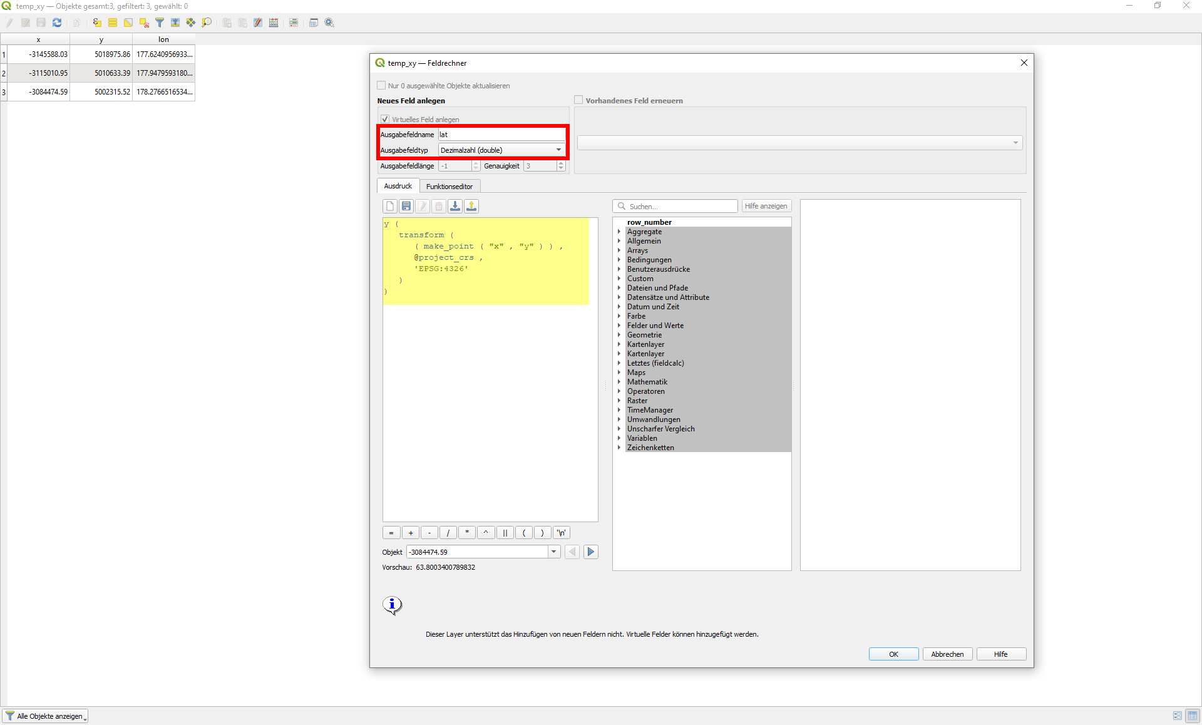Image resolution: width=1202 pixels, height=725 pixels.
Task: Switch to the Funktionseditor tab
Action: (449, 187)
